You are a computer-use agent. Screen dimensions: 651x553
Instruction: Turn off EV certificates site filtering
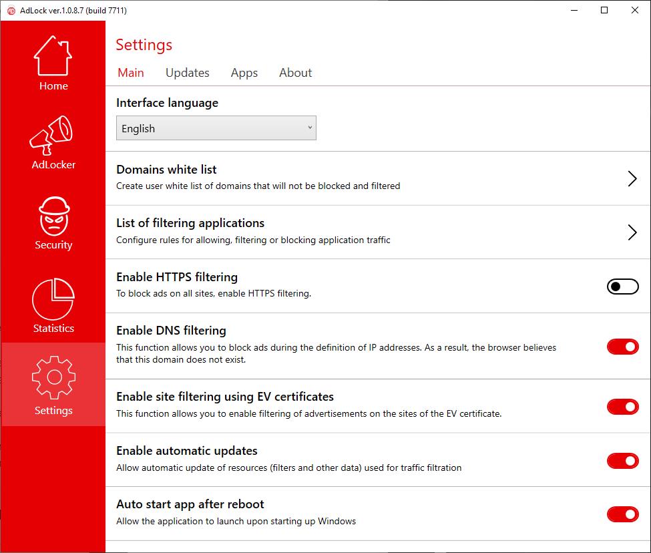[622, 406]
